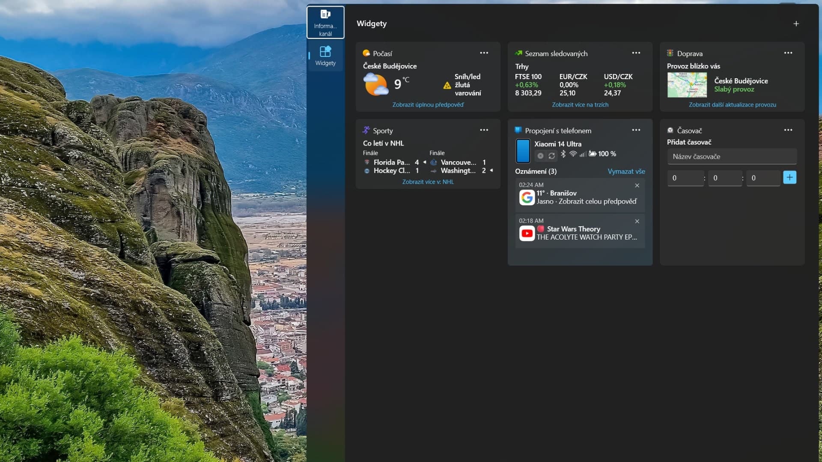Switch to the Informační kanál tab
Viewport: 822px width, 462px height.
click(325, 23)
